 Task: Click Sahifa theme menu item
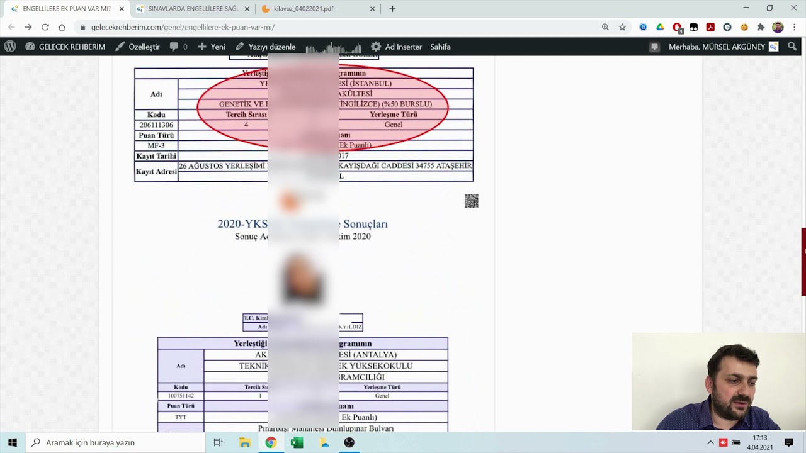click(x=440, y=47)
